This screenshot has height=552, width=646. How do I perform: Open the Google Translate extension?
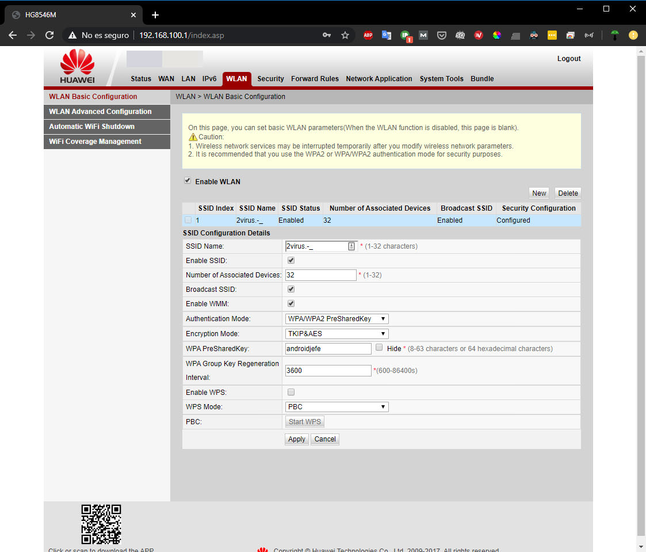[387, 35]
